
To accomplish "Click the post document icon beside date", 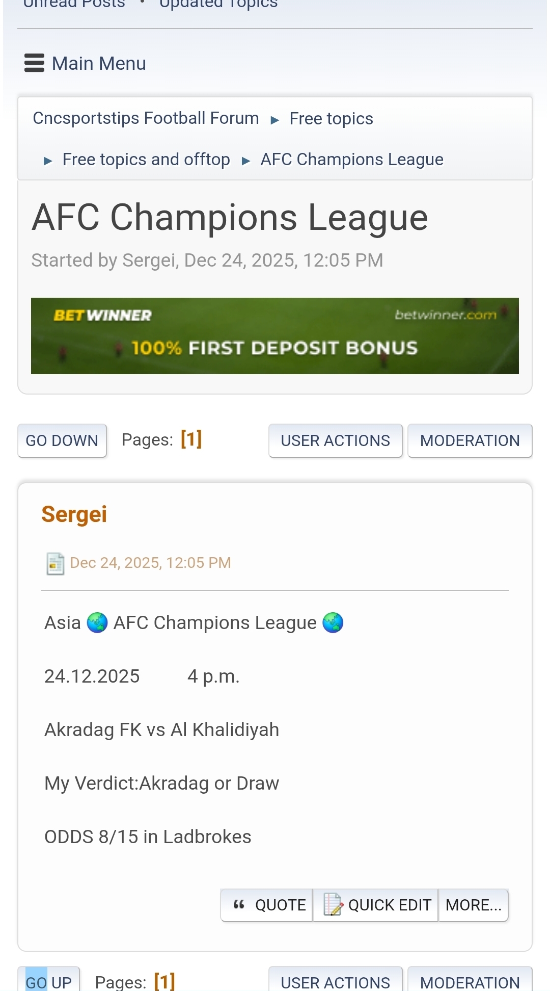I will pyautogui.click(x=55, y=563).
